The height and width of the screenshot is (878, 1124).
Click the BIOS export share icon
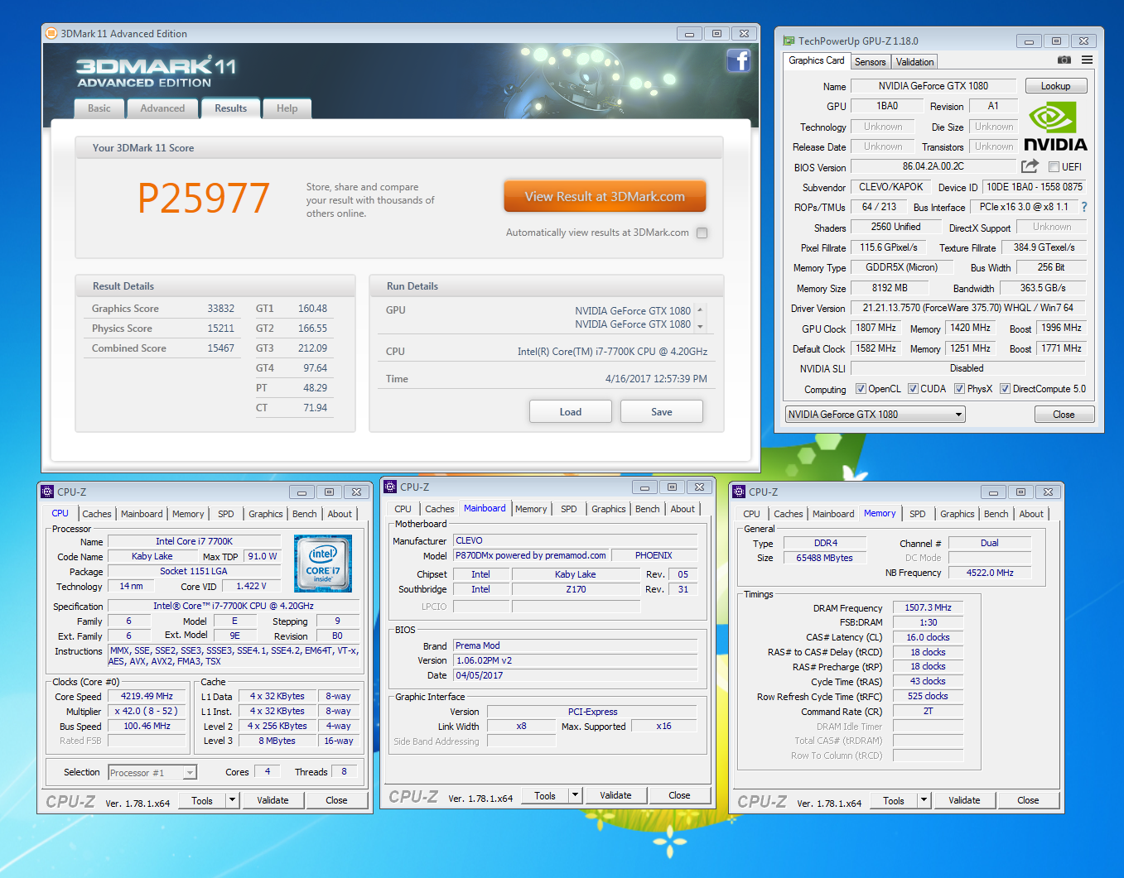tap(1030, 166)
